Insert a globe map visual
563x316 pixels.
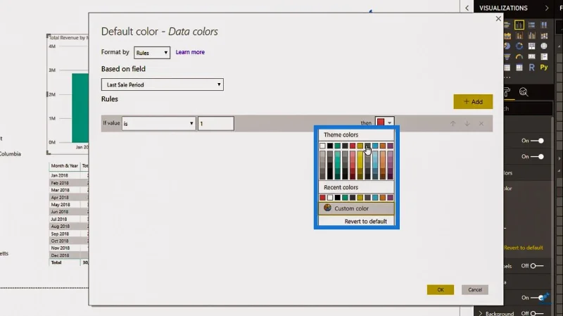tap(544, 46)
